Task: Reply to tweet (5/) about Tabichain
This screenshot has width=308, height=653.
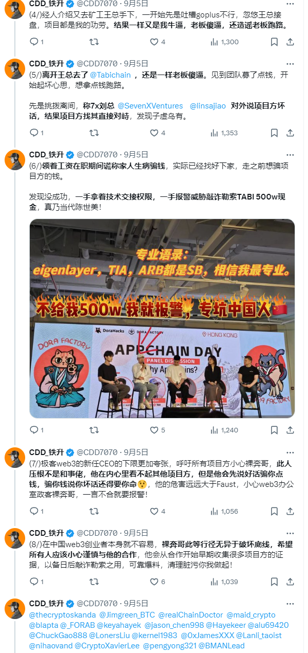Action: [x=34, y=133]
